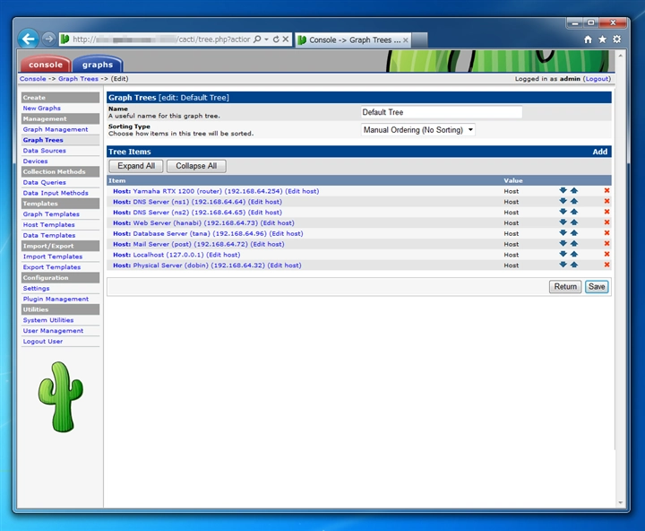Move DNS Server (ns1) up
This screenshot has width=645, height=531.
coord(574,201)
